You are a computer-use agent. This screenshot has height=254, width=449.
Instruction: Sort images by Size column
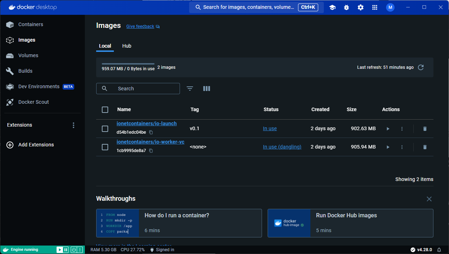click(x=351, y=109)
